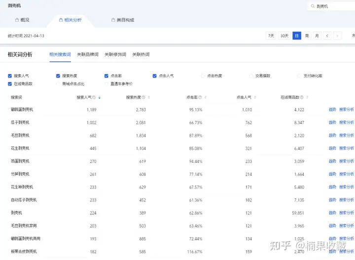Image resolution: width=355 pixels, height=260 pixels.
Task: Enable the 支付转化率 checkbox
Action: click(299, 76)
